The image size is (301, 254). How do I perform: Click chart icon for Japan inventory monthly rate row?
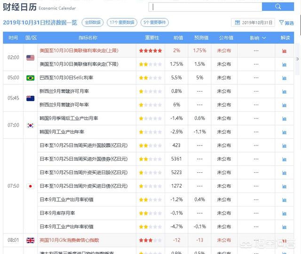pos(284,213)
